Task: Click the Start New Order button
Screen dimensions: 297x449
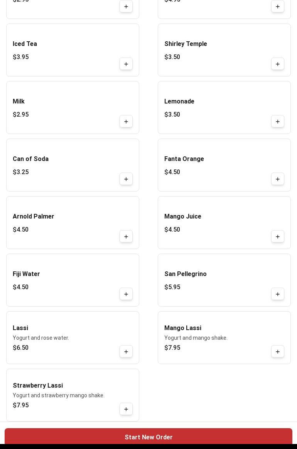Action: click(x=148, y=437)
